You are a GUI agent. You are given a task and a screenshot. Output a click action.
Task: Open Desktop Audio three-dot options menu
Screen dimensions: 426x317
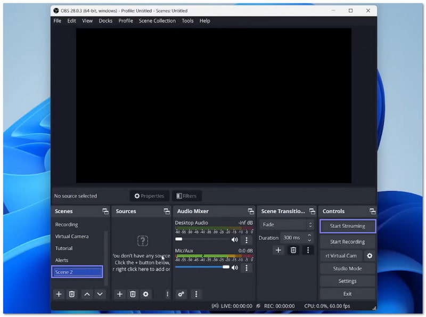(246, 240)
